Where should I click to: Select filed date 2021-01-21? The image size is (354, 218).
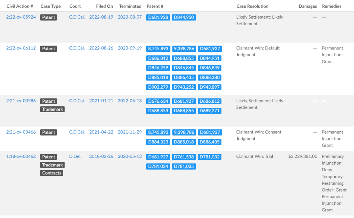tap(101, 101)
